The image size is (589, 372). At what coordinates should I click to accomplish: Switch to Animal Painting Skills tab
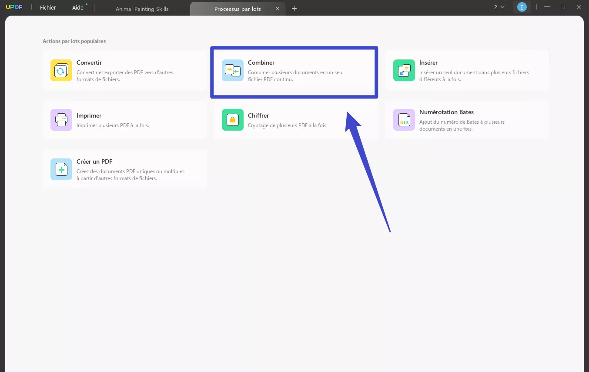pyautogui.click(x=142, y=9)
